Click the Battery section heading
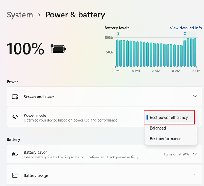Screen dimensions: 204x186 click(x=13, y=139)
